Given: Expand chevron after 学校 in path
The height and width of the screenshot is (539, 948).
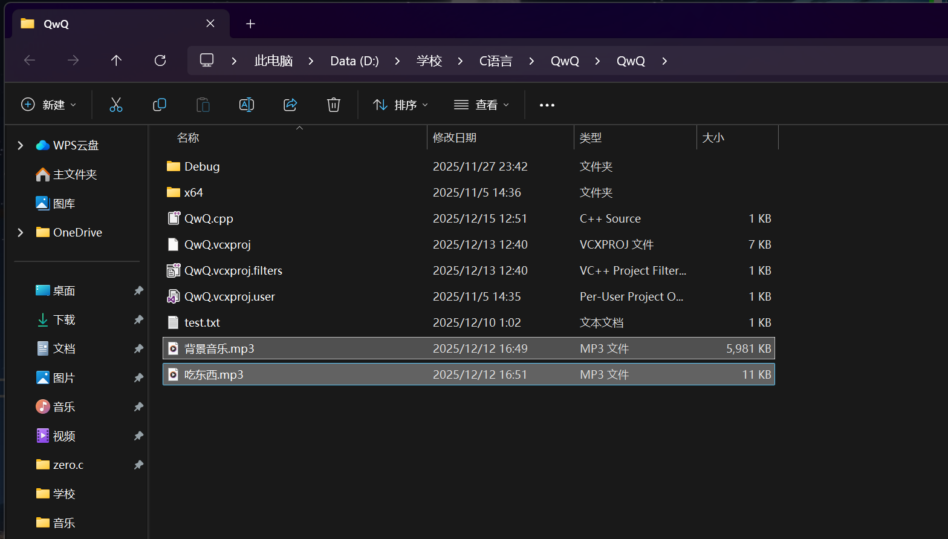Looking at the screenshot, I should [460, 61].
